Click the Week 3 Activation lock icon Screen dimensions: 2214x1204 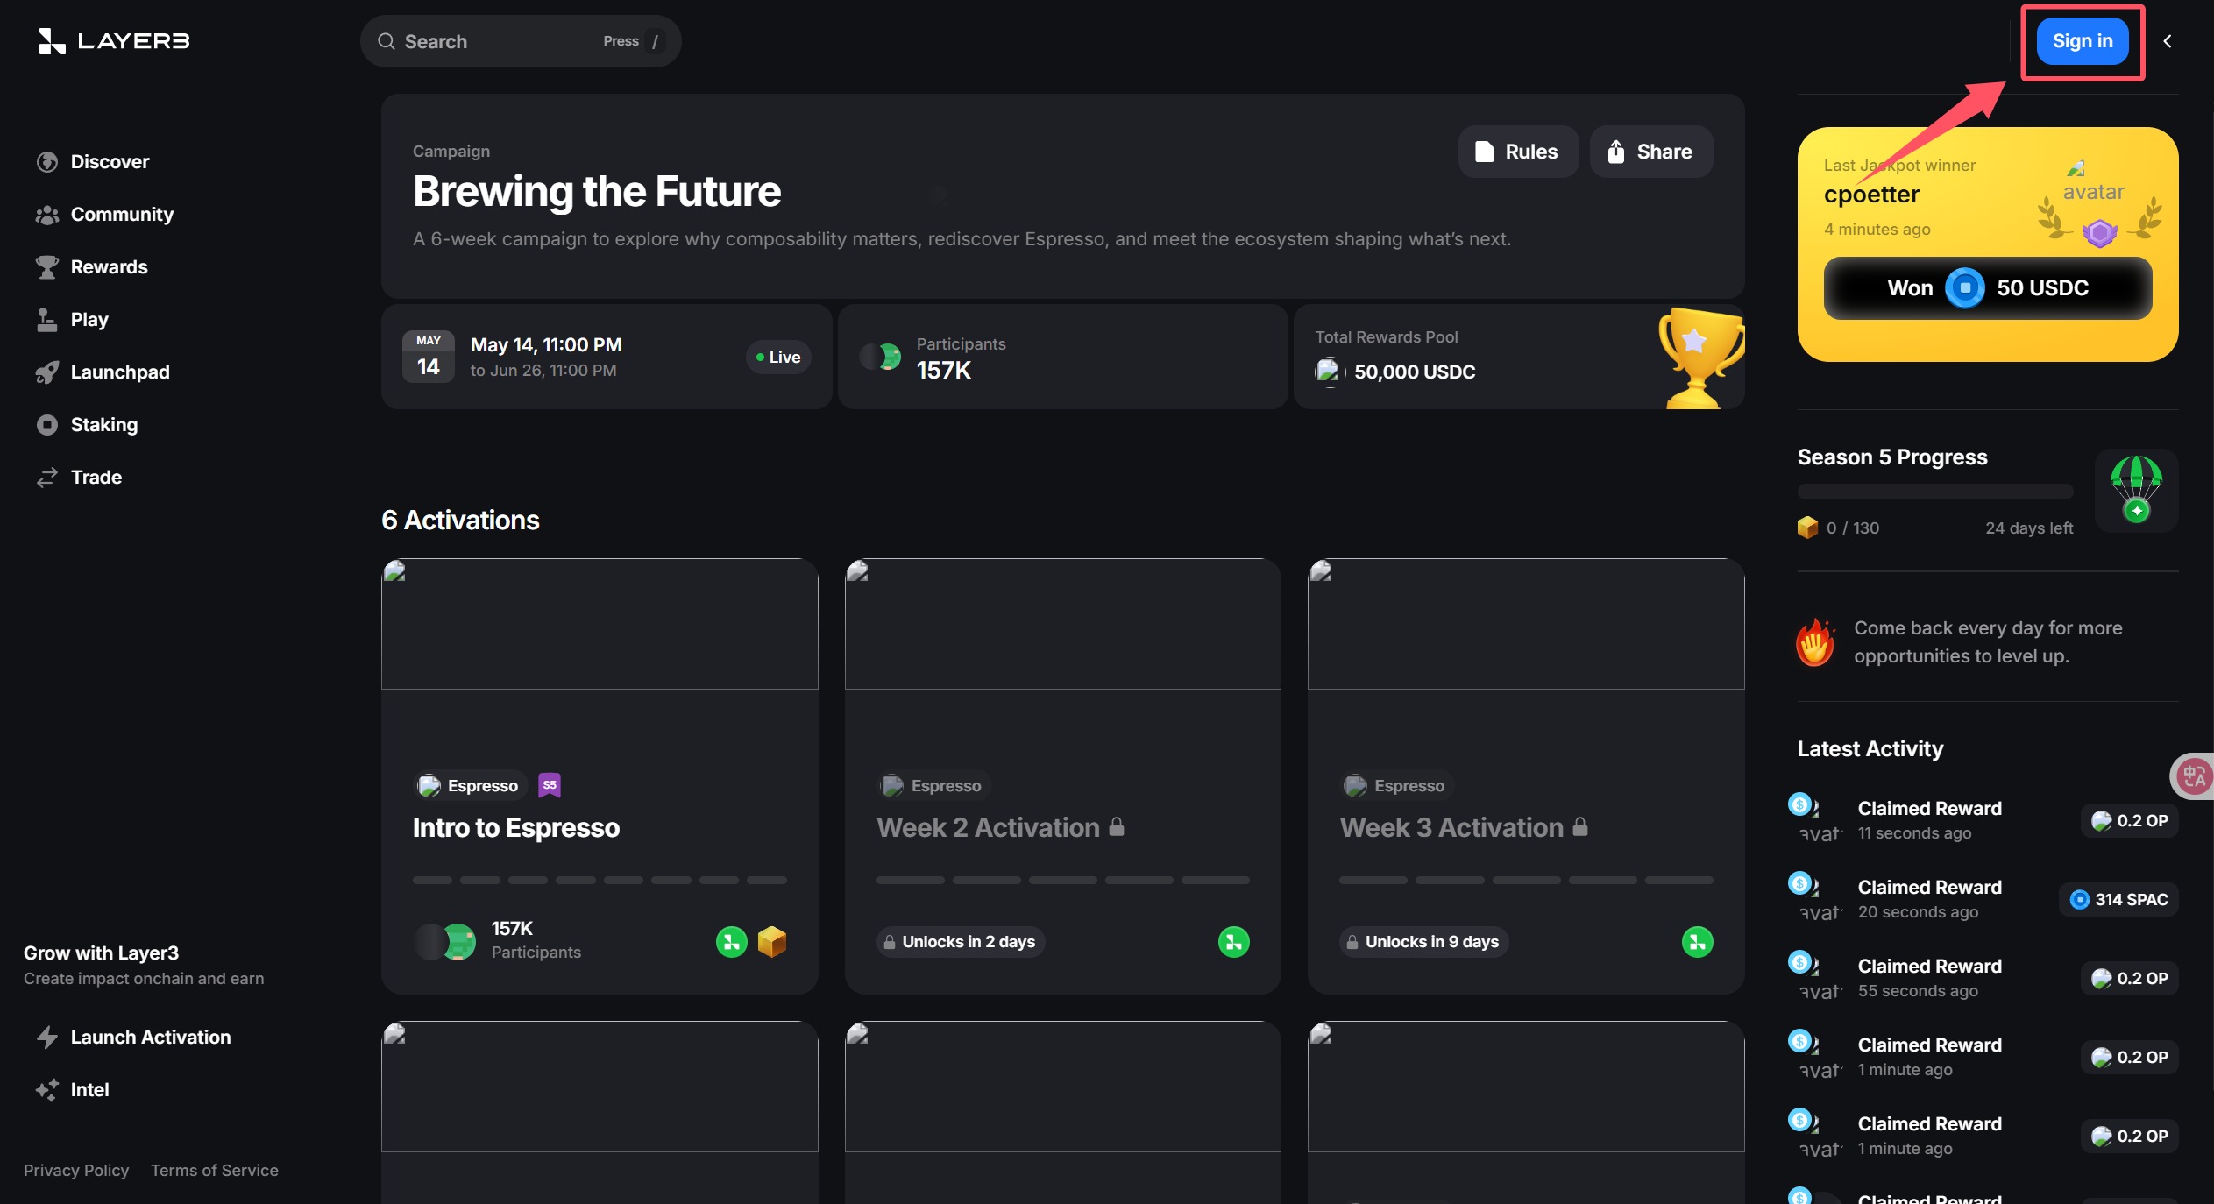click(x=1580, y=826)
